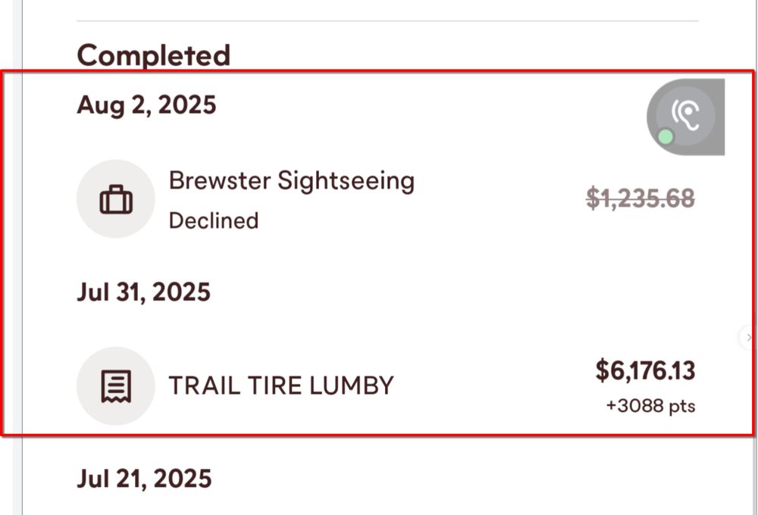Screen dimensions: 758x515
Task: Click the suitcase icon beside Brewster Sightseeing
Action: 116,199
